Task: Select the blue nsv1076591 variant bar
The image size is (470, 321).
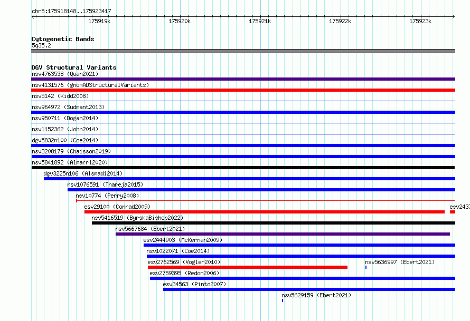Action: pyautogui.click(x=261, y=190)
